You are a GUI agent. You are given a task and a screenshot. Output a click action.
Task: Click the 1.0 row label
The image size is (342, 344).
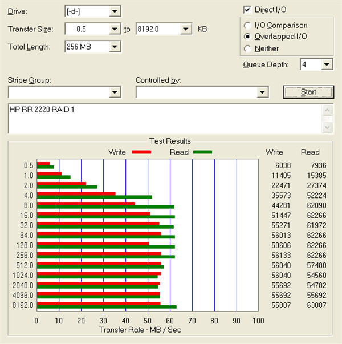pyautogui.click(x=28, y=176)
